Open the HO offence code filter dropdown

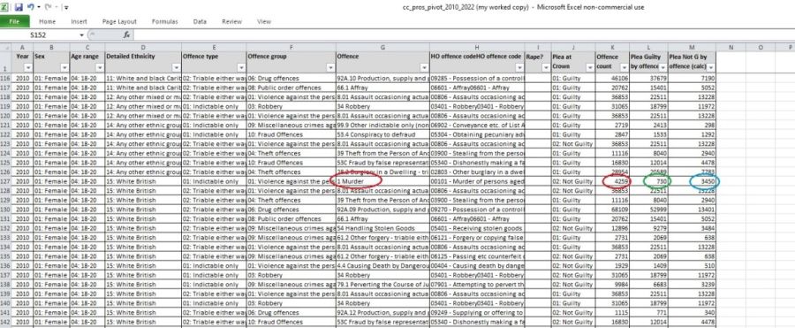click(x=519, y=67)
